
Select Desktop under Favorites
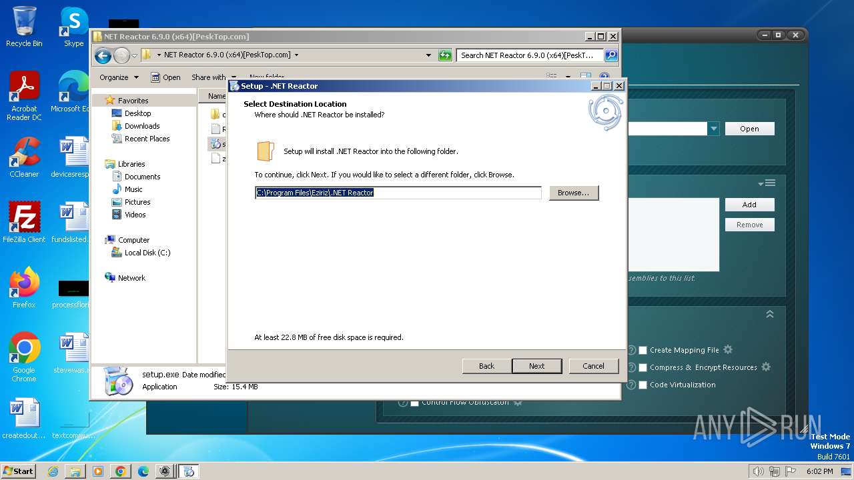(x=137, y=113)
